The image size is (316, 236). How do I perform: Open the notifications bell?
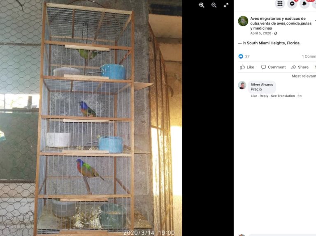coord(304,4)
